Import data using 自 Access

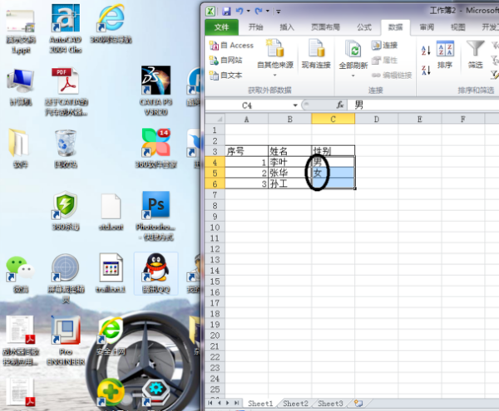pos(231,46)
